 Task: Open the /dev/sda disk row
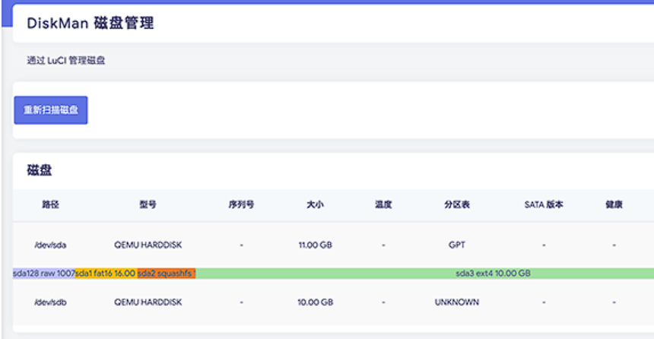50,246
